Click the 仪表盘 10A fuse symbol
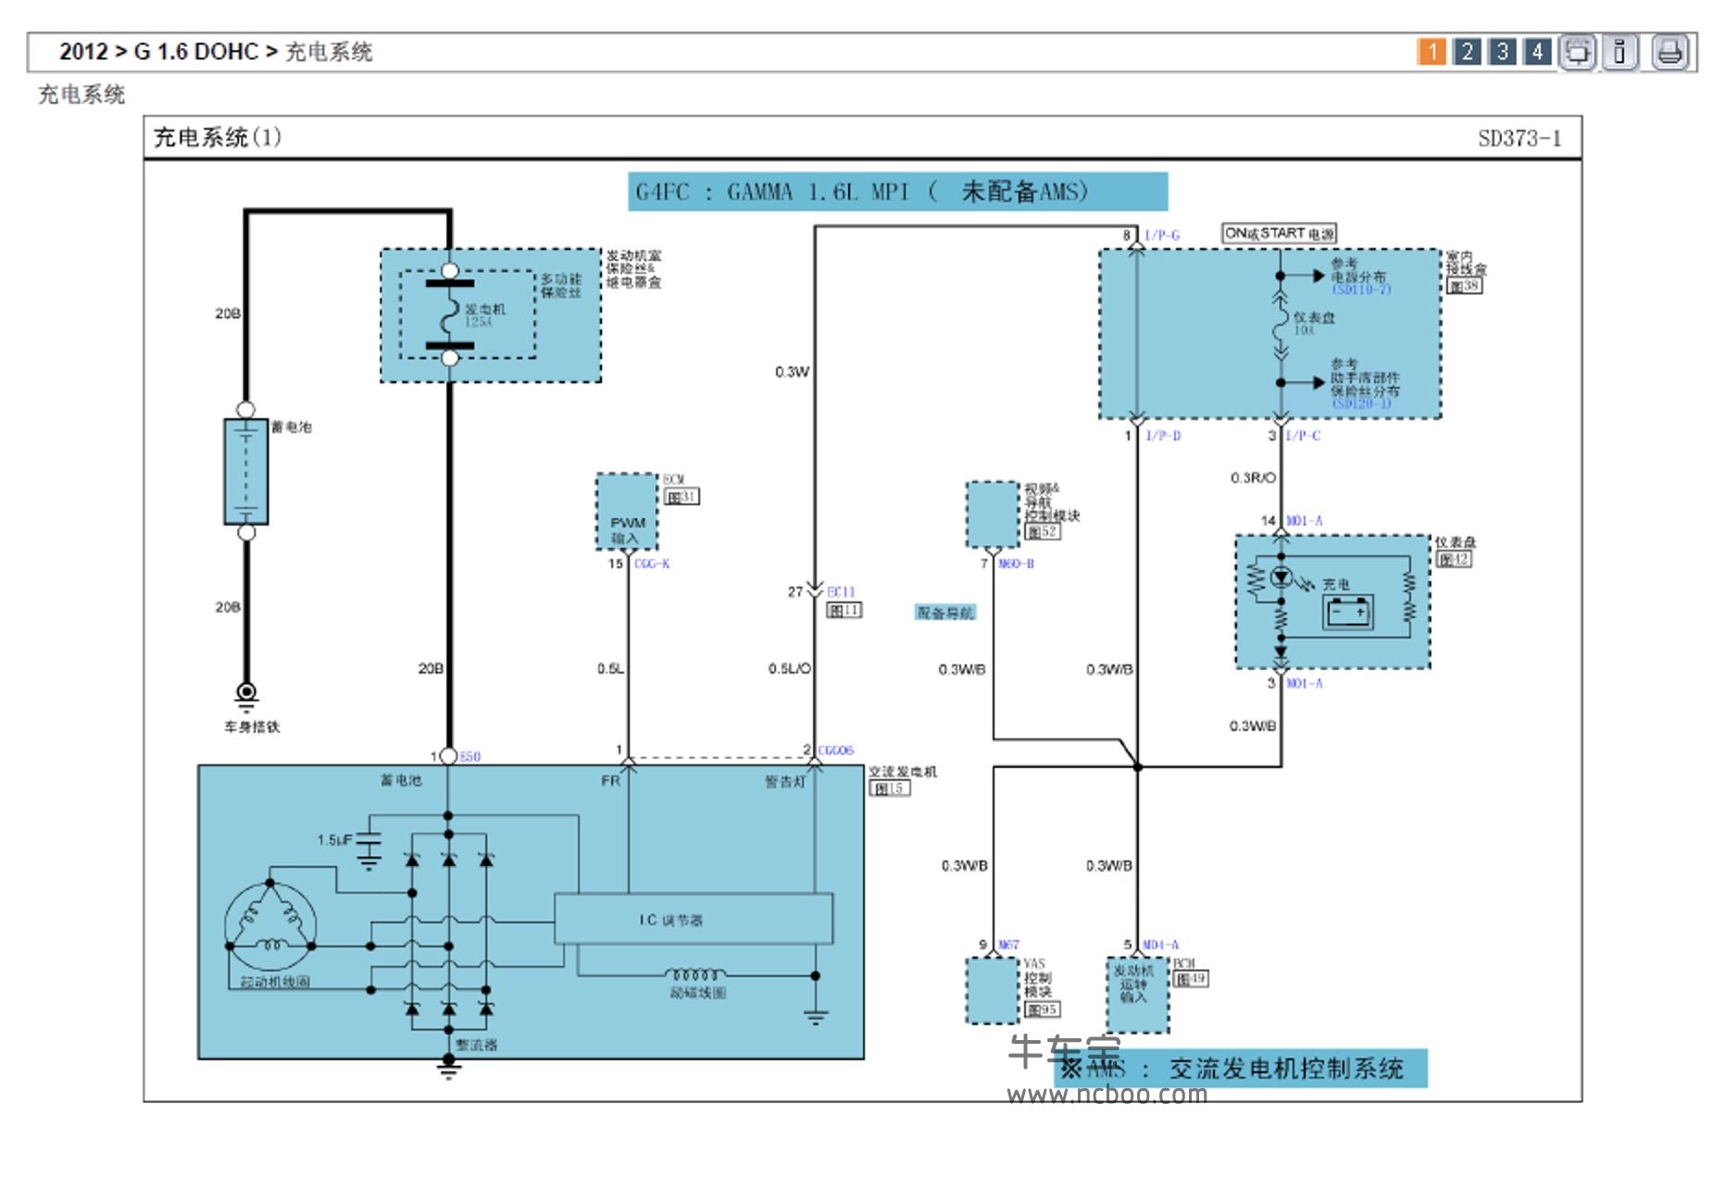The height and width of the screenshot is (1190, 1726). pyautogui.click(x=1281, y=326)
